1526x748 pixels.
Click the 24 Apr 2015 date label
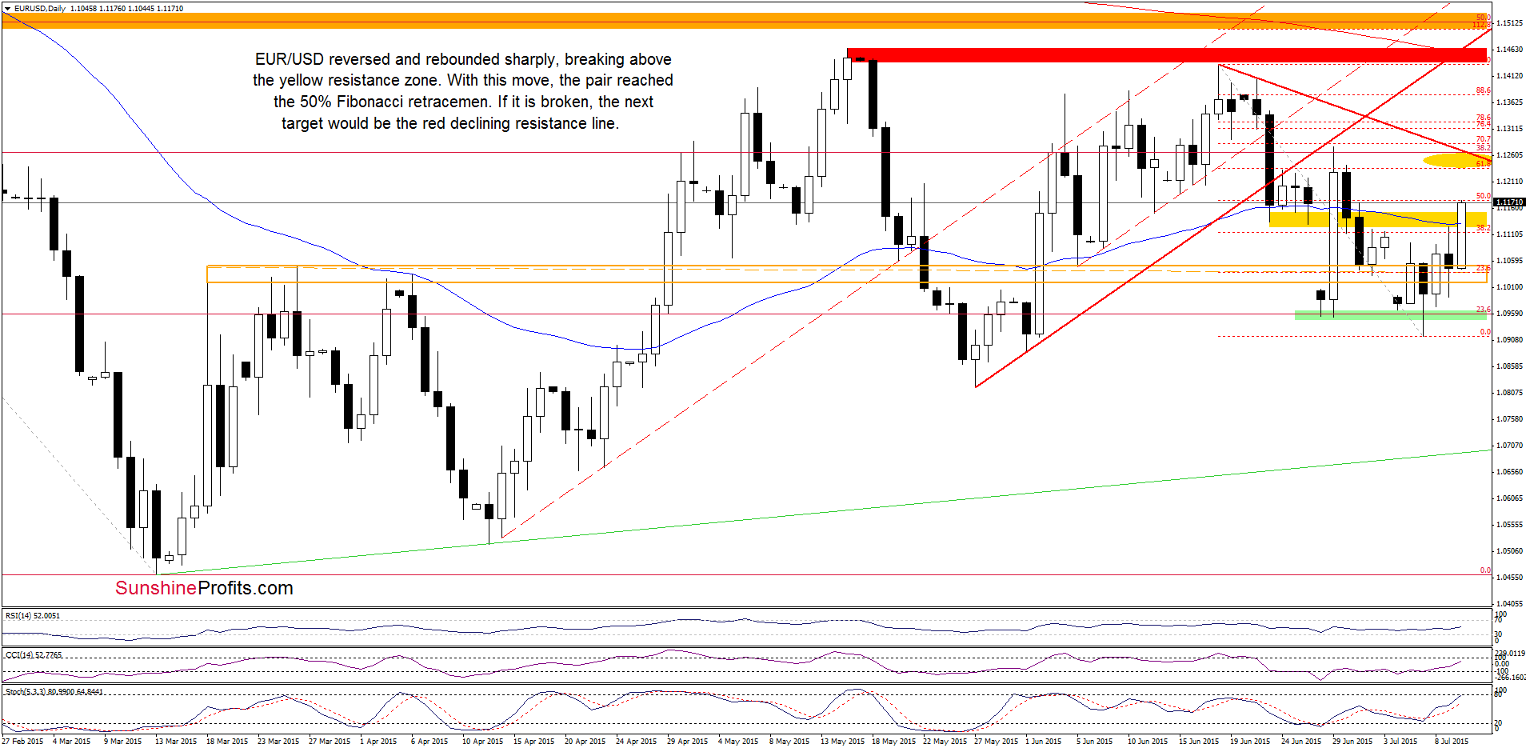coord(637,742)
